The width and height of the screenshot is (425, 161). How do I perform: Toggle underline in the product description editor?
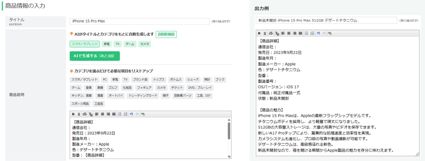click(79, 114)
